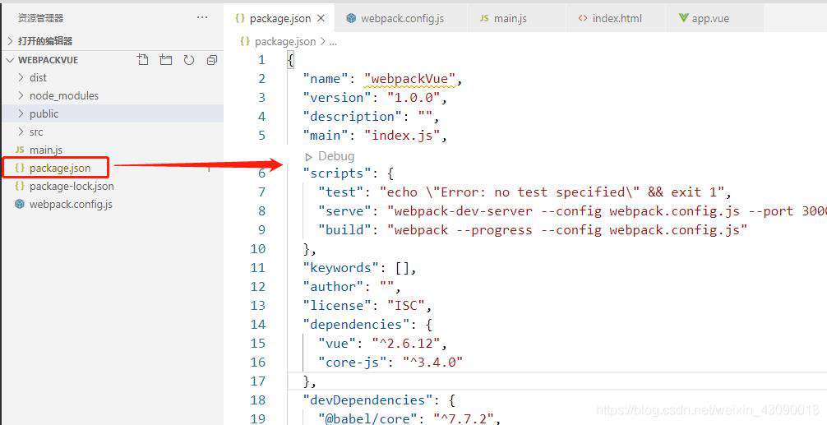
Task: Click line number 10 in the gutter
Action: pos(258,249)
